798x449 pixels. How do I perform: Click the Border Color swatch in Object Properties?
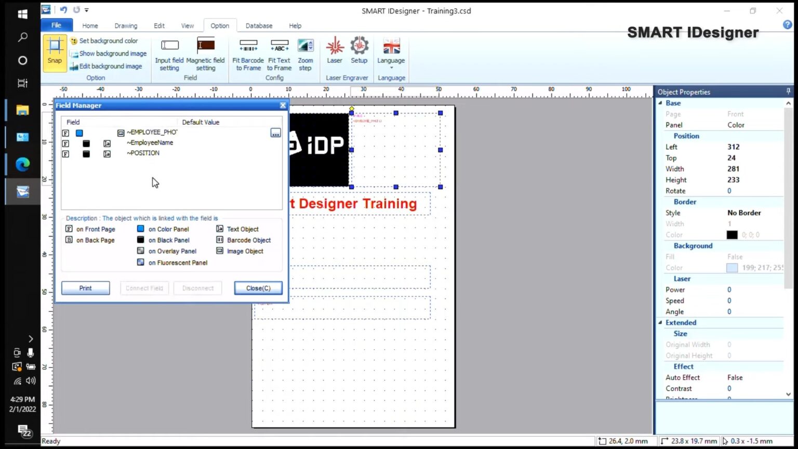click(x=731, y=234)
